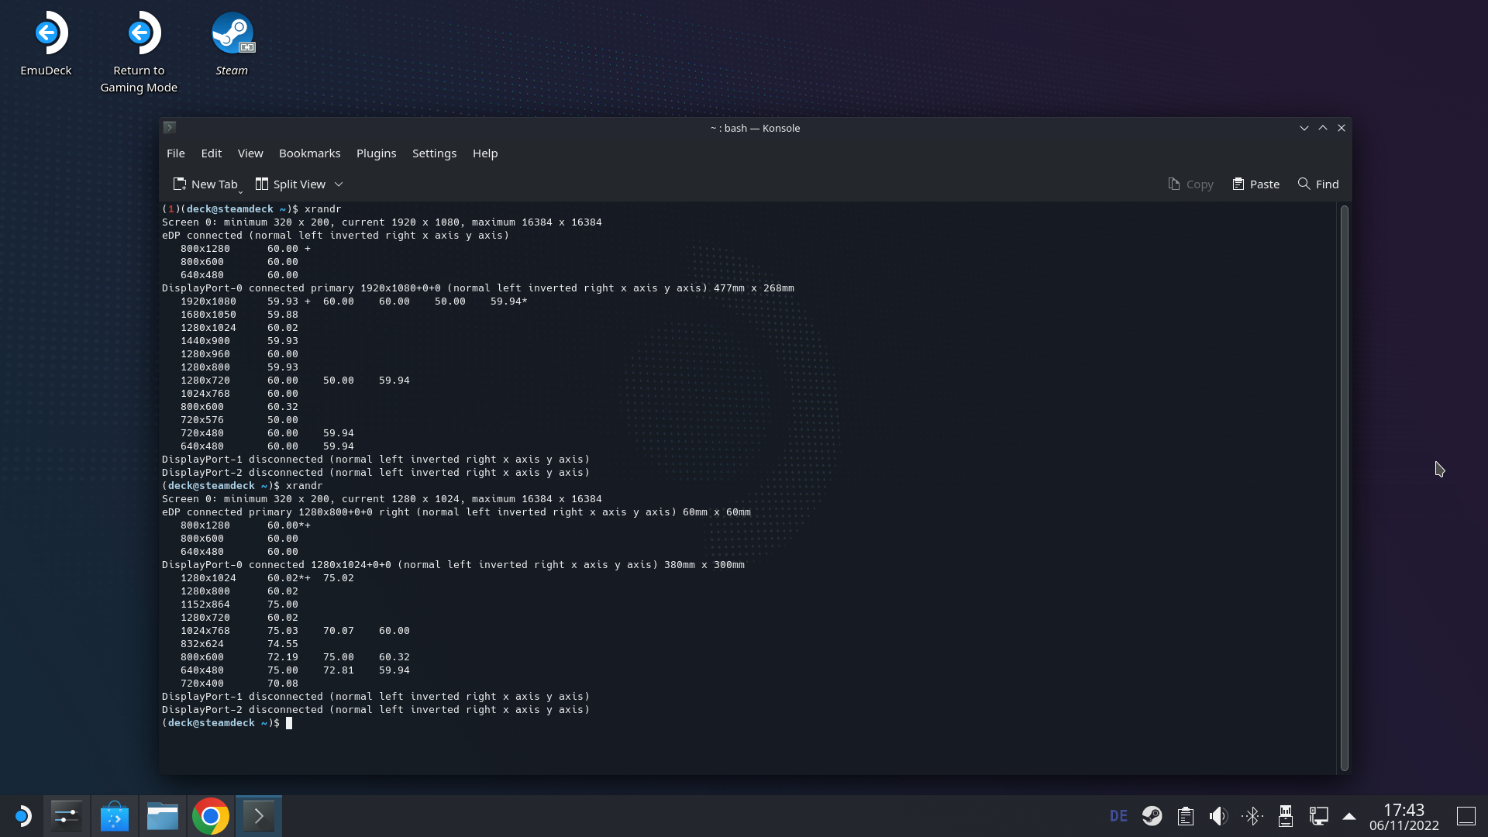
Task: Click the Konsole vertical scrollbar
Action: click(1345, 488)
